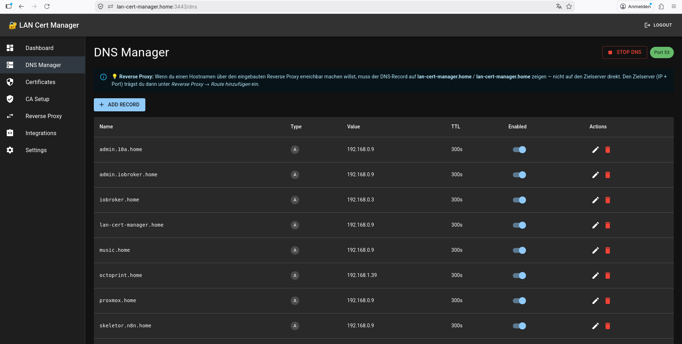Click pencil icon for music.home record
Viewport: 682px width, 344px height.
[x=595, y=250]
